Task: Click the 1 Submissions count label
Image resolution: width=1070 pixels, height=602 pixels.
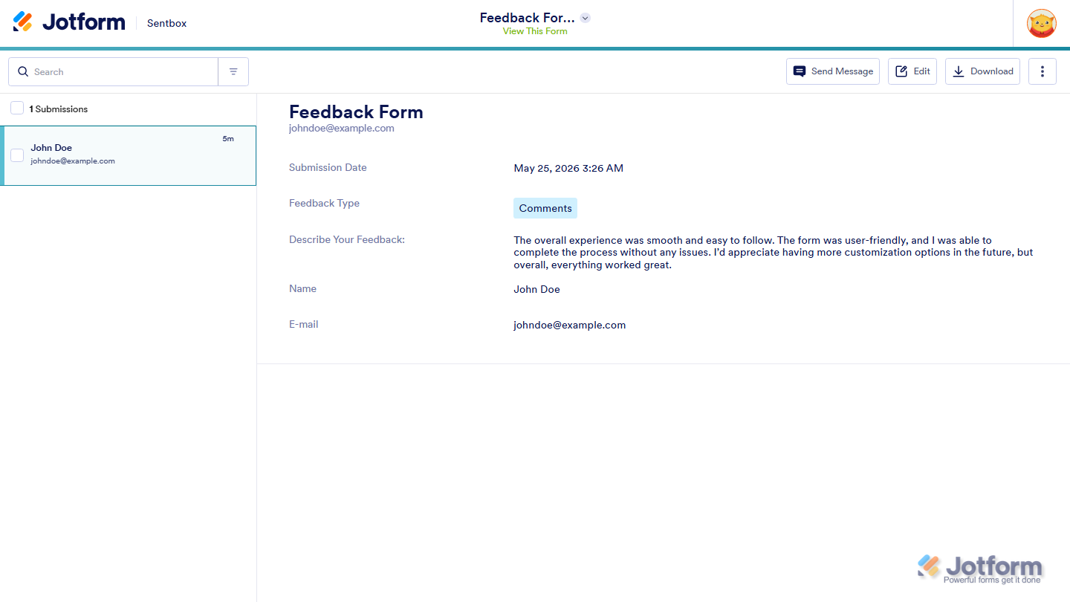Action: pos(59,109)
